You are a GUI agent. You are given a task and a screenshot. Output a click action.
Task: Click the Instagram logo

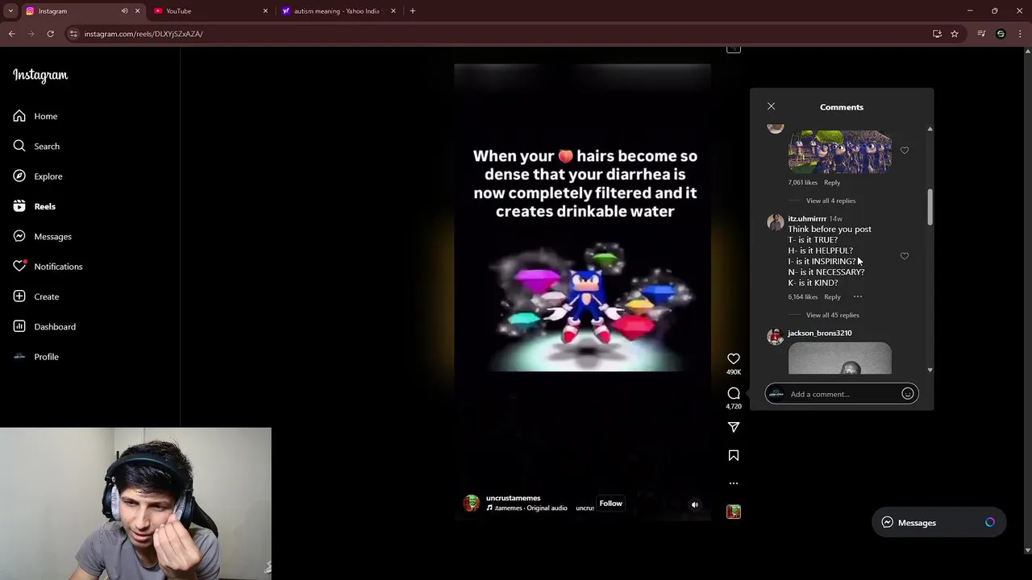point(40,76)
